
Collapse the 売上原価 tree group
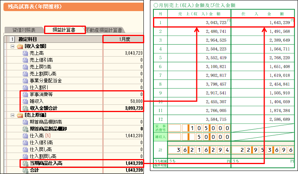(x=12, y=115)
